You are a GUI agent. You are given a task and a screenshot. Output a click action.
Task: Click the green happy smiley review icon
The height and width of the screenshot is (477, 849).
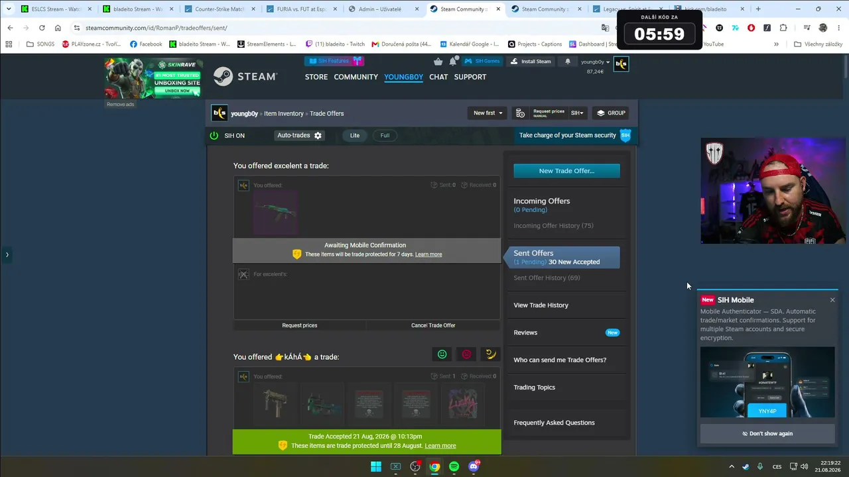click(x=442, y=354)
